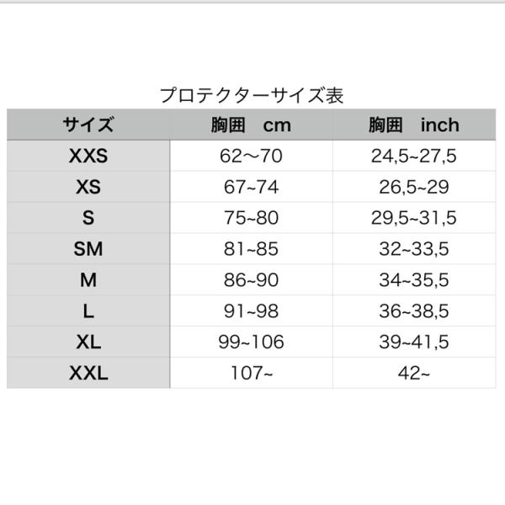
Task: Click the 42~ inch cell
Action: tap(413, 373)
